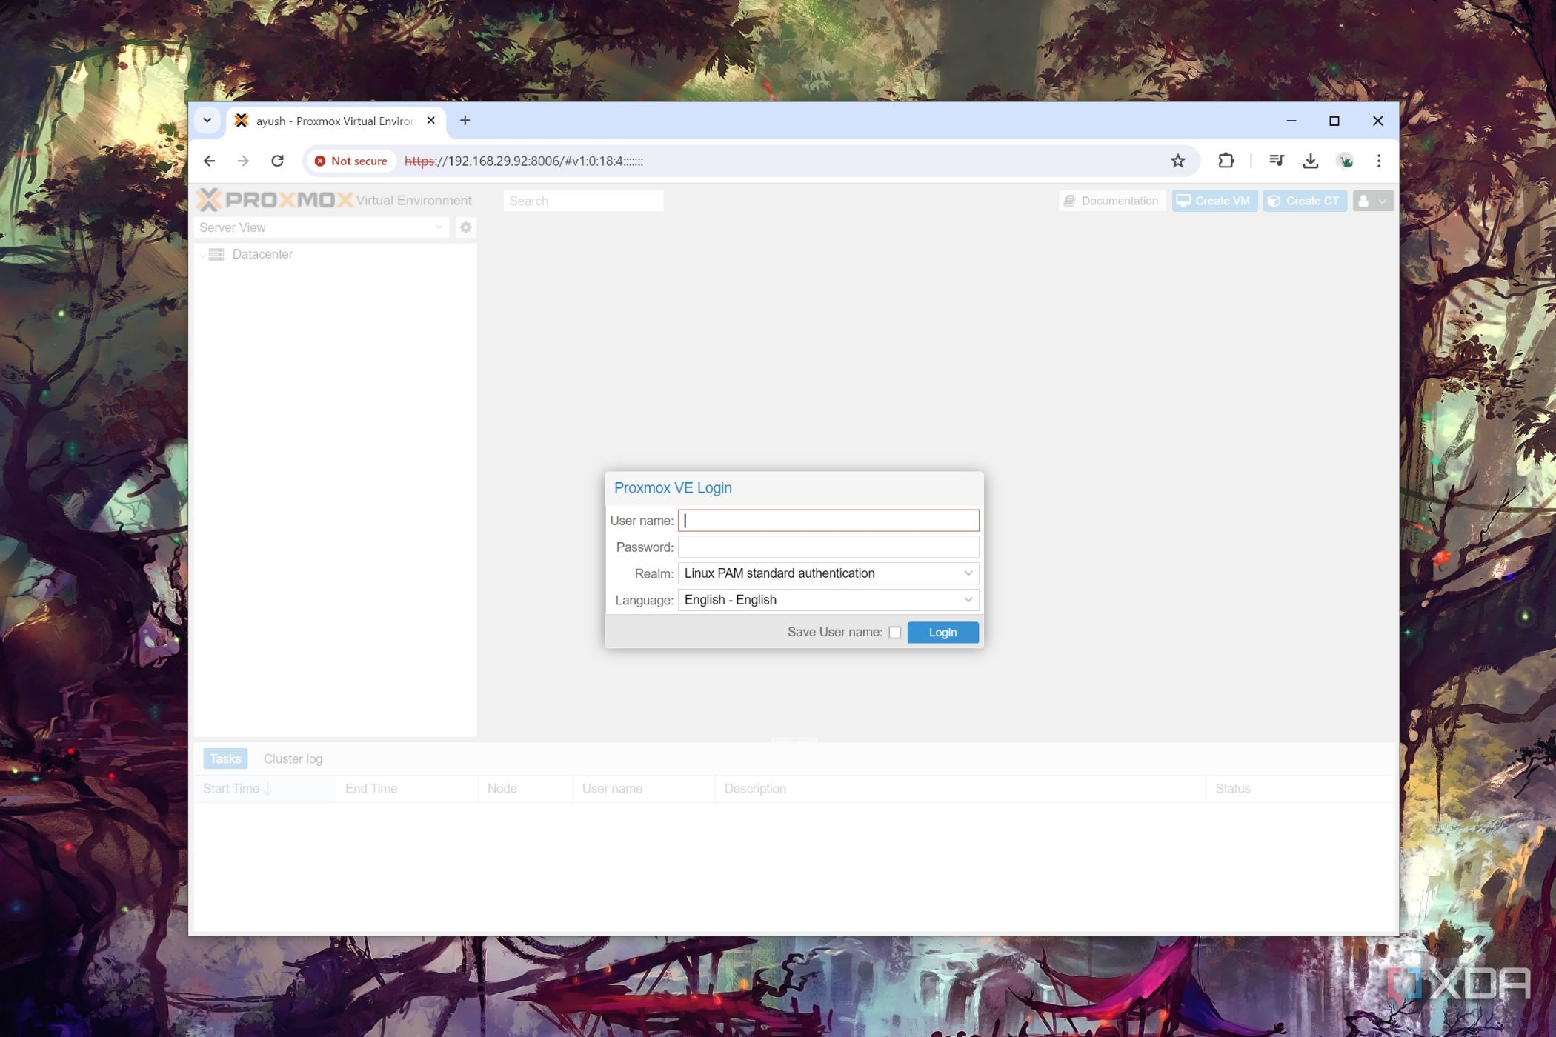
Task: Click the address bar URL
Action: click(524, 161)
